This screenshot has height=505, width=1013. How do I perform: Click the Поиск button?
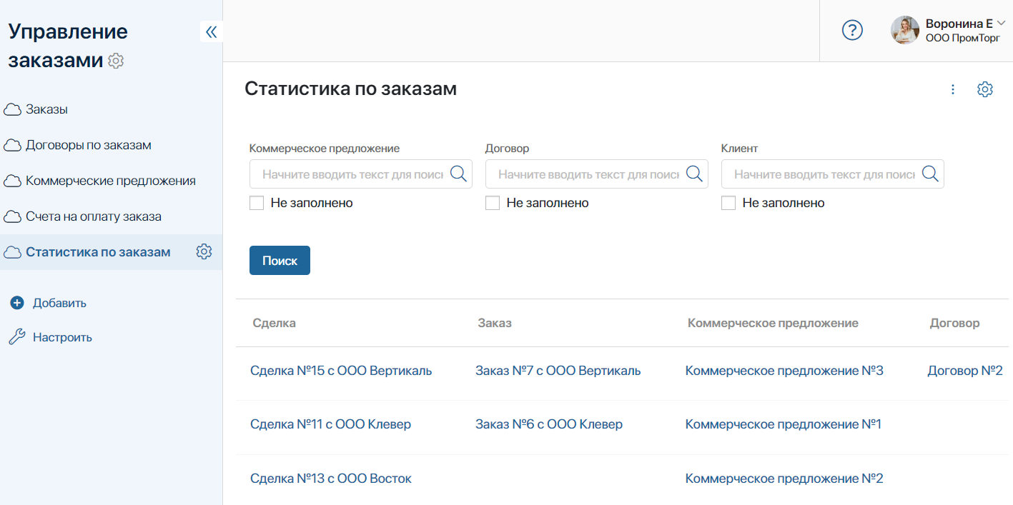pyautogui.click(x=280, y=261)
